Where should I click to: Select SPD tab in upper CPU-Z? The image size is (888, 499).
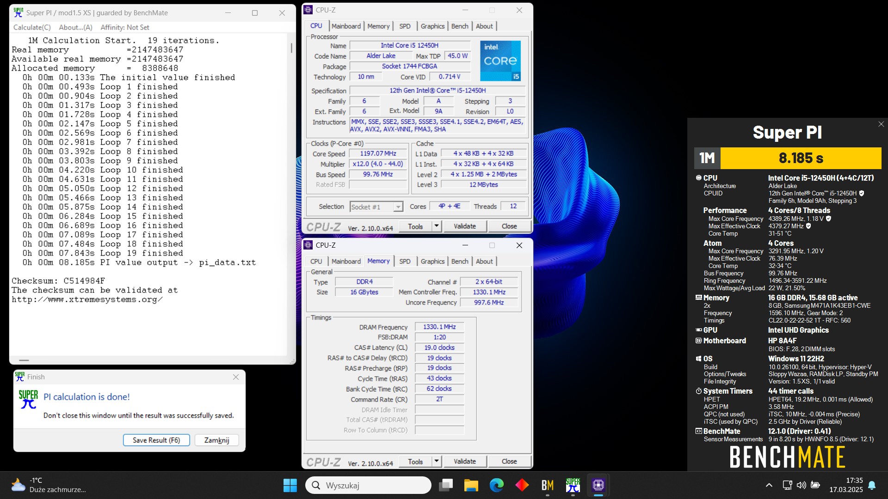(x=405, y=26)
